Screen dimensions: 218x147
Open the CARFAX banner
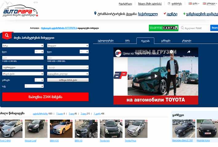[x=164, y=28]
